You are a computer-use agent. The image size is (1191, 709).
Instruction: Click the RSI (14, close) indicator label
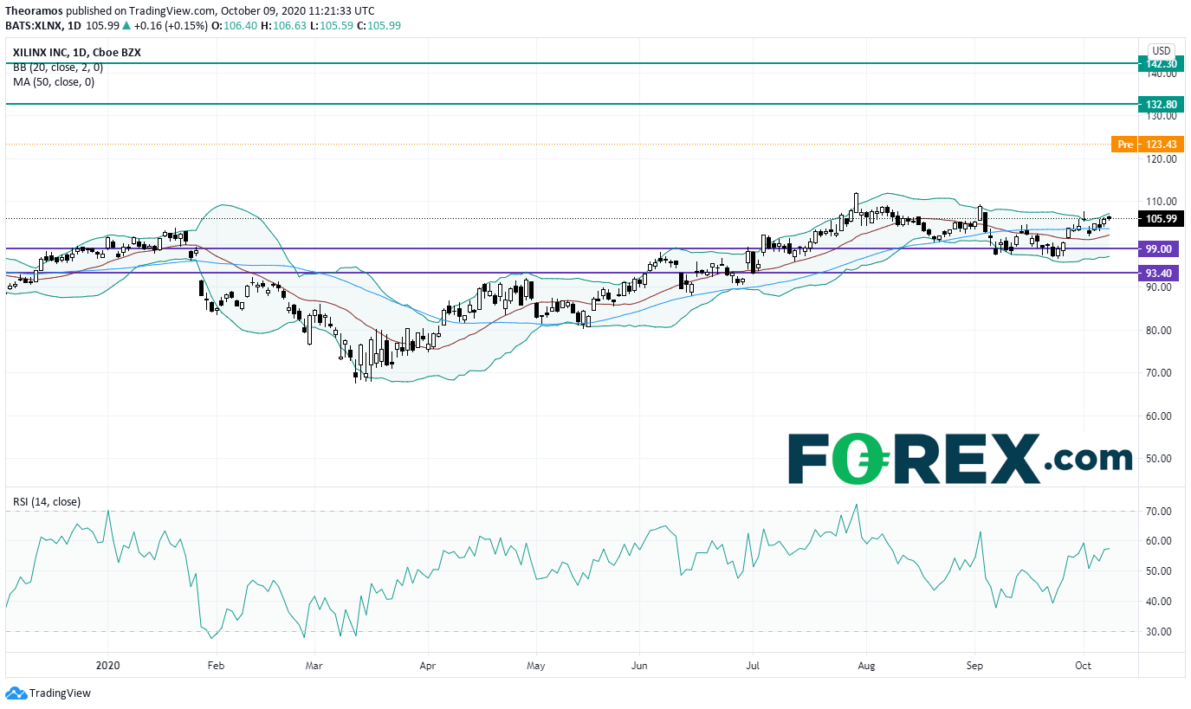pyautogui.click(x=47, y=500)
